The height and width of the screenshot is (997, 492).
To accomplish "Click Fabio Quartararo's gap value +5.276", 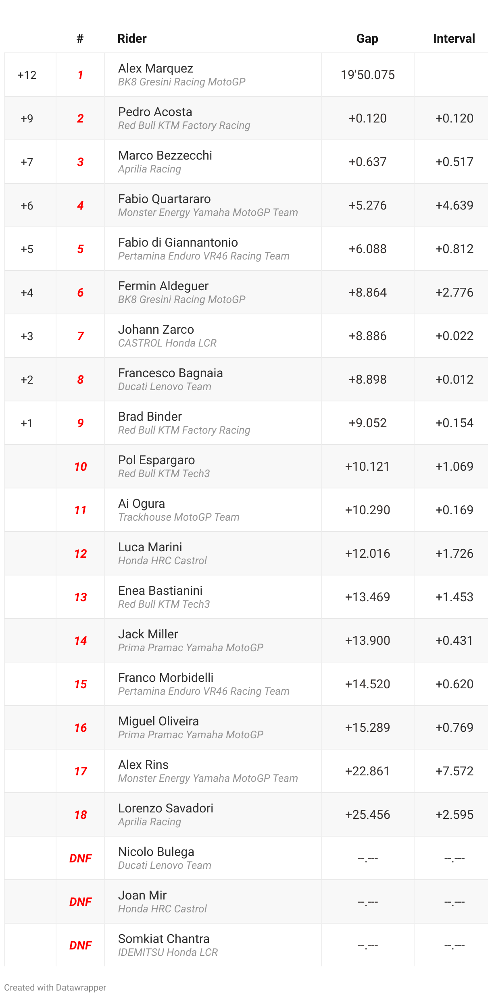I will [x=367, y=205].
